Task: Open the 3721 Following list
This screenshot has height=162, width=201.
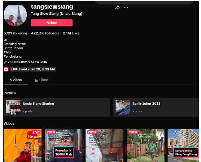Action: click(x=16, y=33)
